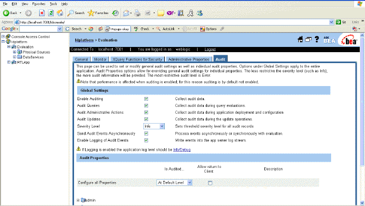Click the Popups okay toolbar button
This screenshot has height=206, width=365.
(x=117, y=29)
